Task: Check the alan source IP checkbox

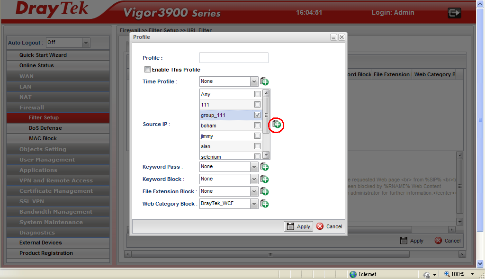Action: tap(257, 146)
